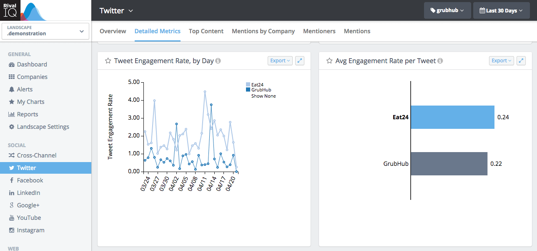
Task: Open the Mentions tab
Action: pyautogui.click(x=357, y=31)
